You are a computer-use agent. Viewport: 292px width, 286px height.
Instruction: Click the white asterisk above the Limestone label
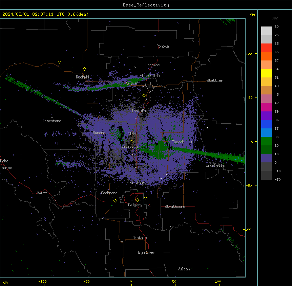coord(52,118)
